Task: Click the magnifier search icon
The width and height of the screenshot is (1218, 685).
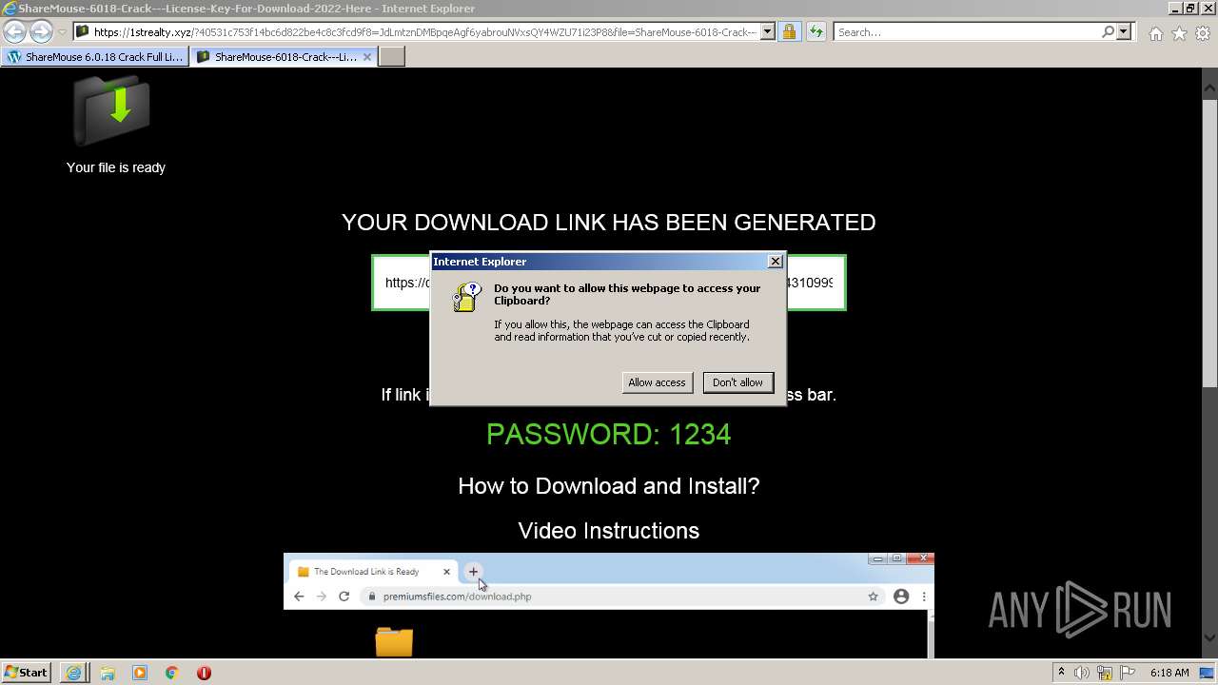Action: 1108,32
